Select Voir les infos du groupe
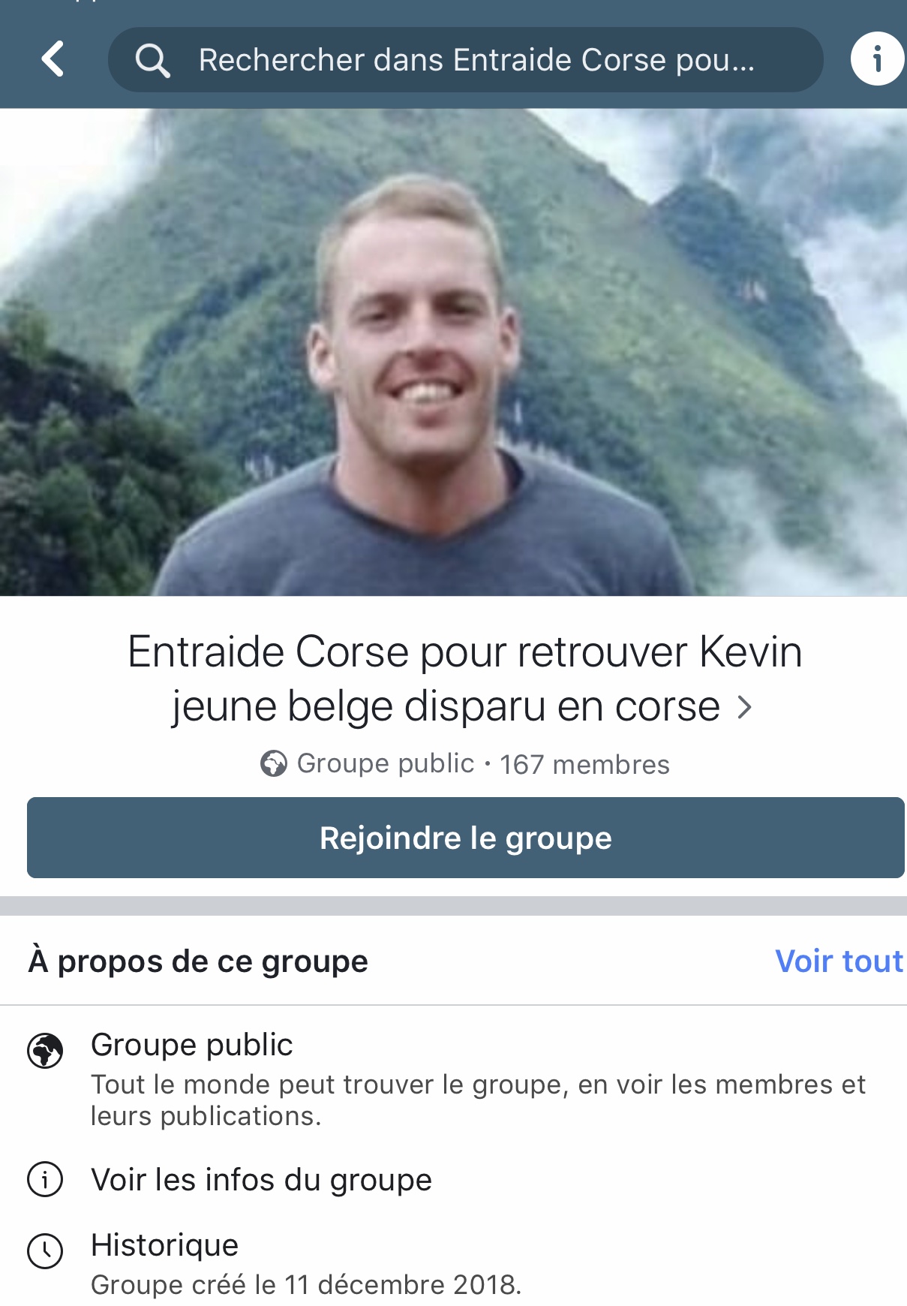This screenshot has width=907, height=1306. [x=261, y=1180]
